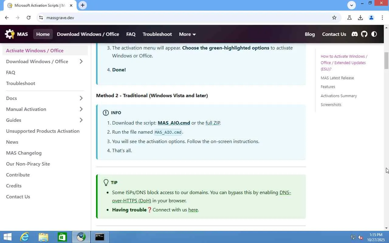Open network icon in system tray
Viewport: 389px width, 243px height.
(353, 237)
